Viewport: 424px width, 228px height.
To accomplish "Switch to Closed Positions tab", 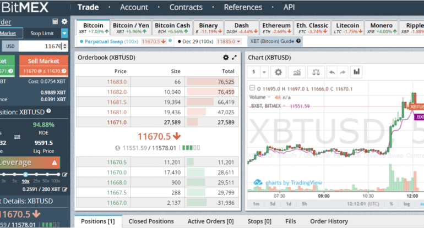I will tap(151, 221).
